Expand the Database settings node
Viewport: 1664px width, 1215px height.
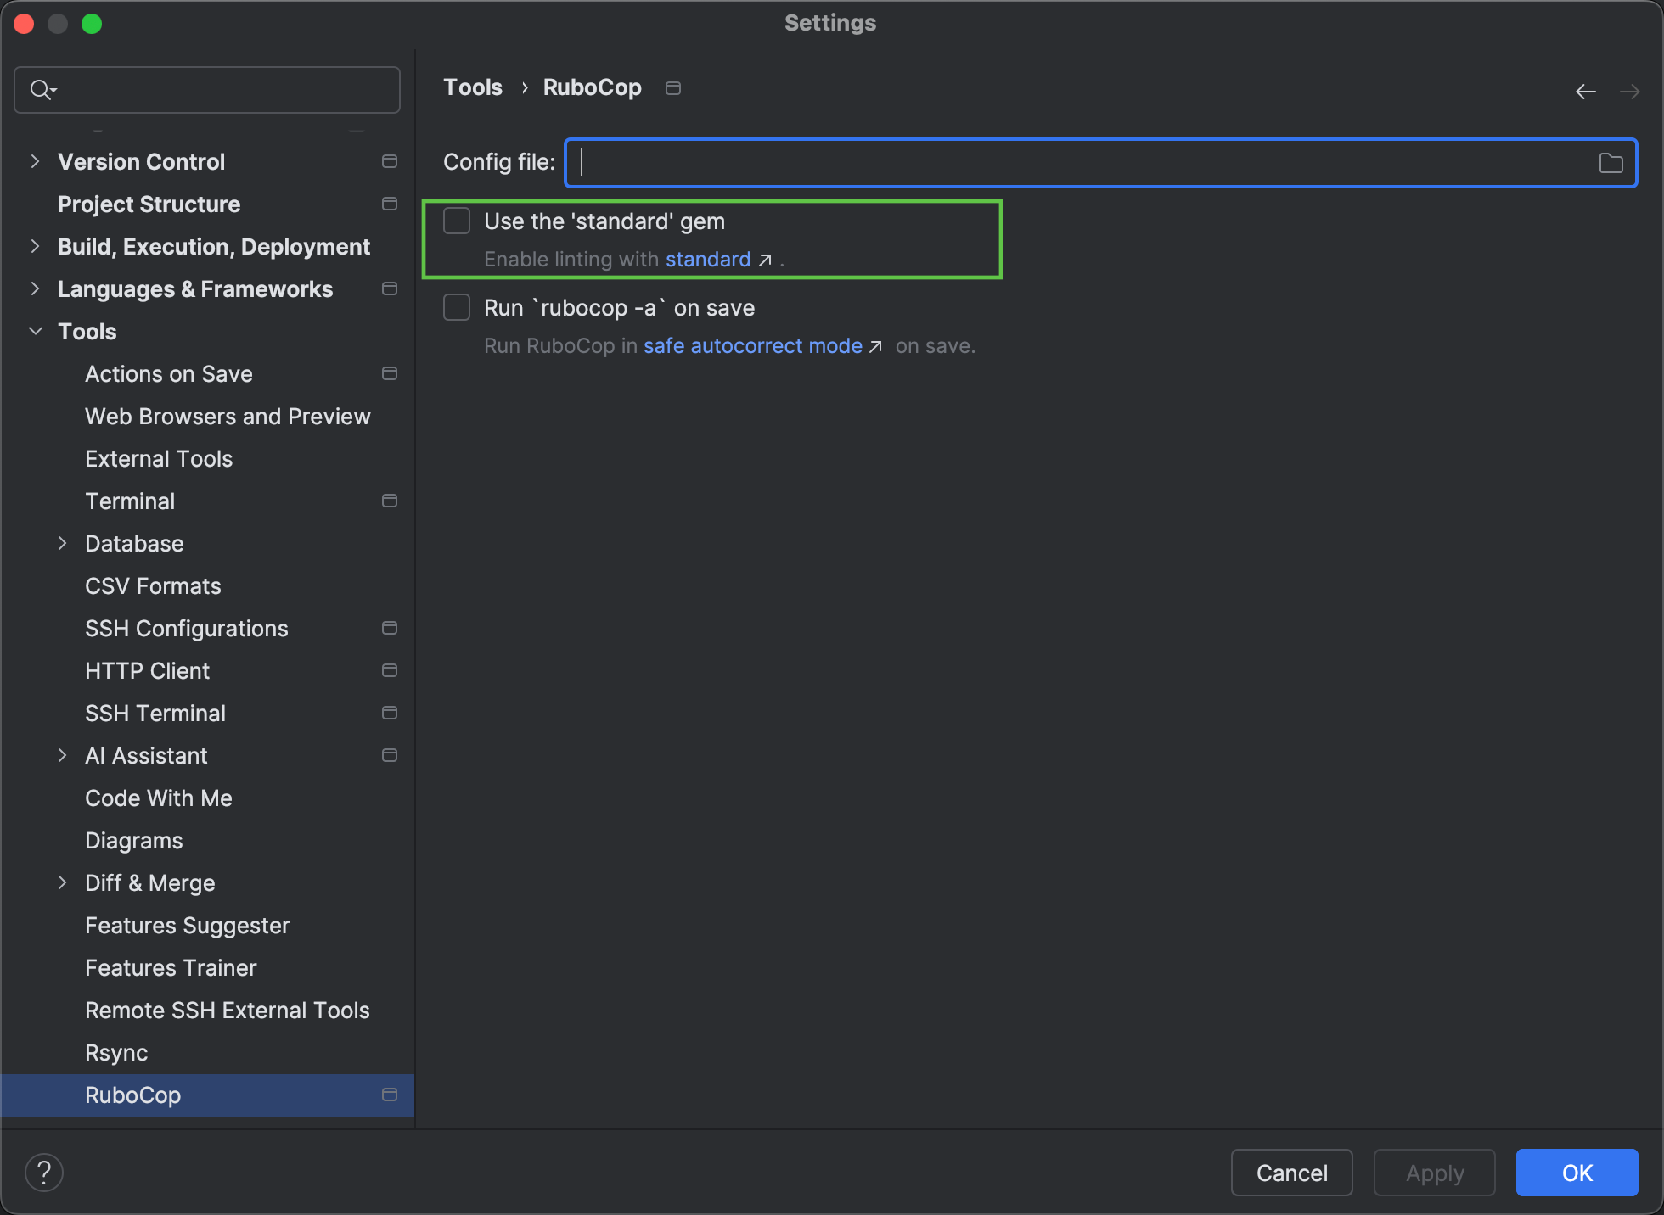click(x=62, y=543)
